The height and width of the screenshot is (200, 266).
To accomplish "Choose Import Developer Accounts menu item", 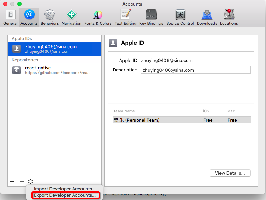I will click(x=65, y=189).
